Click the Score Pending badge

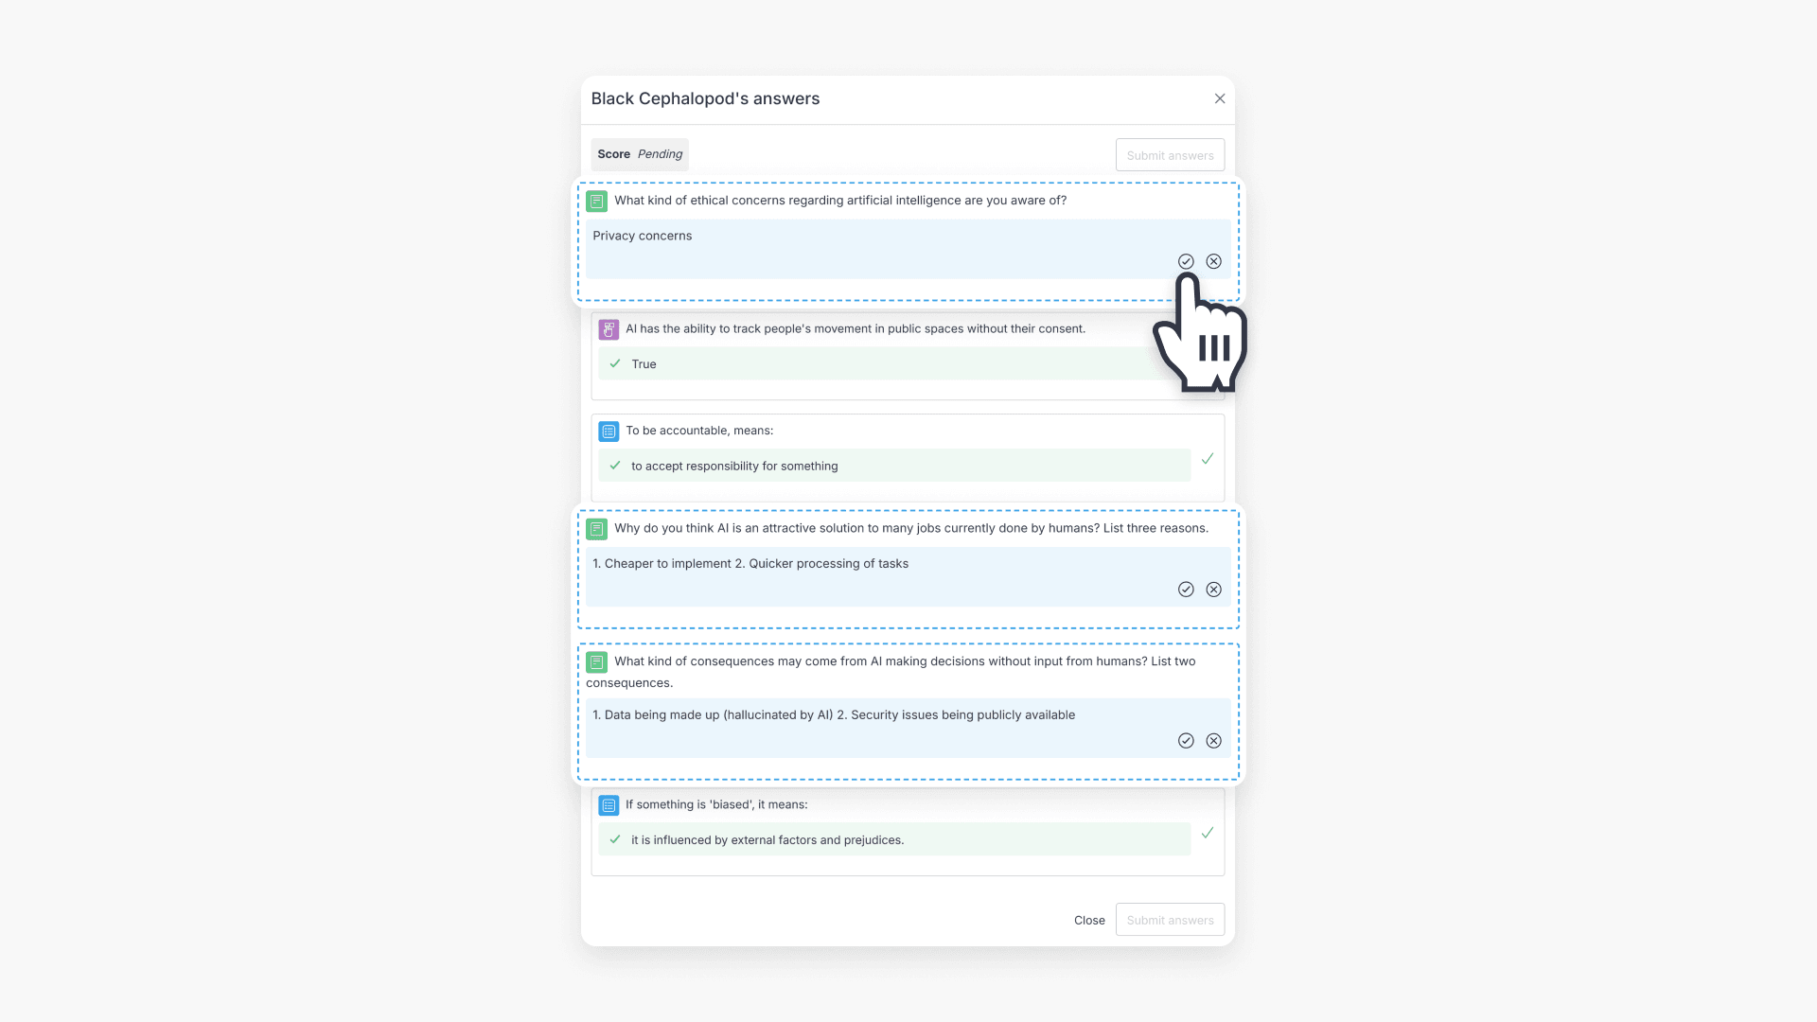tap(640, 154)
